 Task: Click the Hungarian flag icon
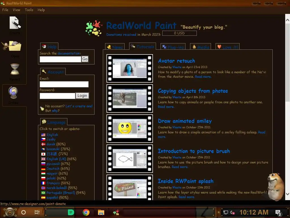click(x=43, y=173)
